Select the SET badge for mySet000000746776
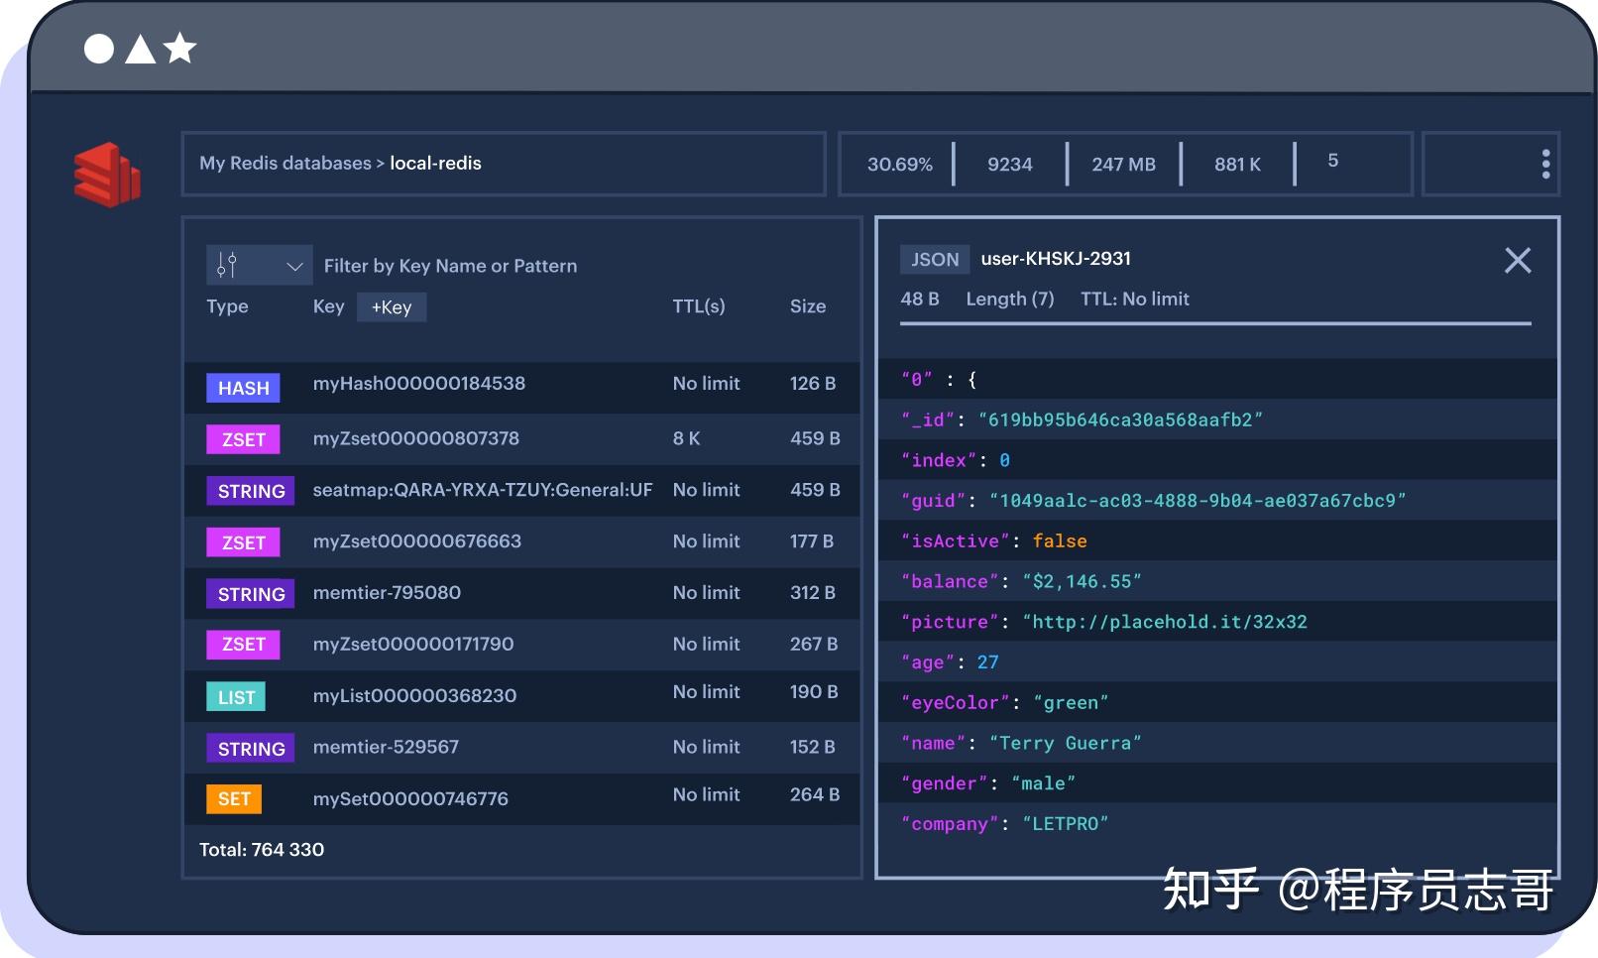This screenshot has width=1598, height=958. click(234, 798)
